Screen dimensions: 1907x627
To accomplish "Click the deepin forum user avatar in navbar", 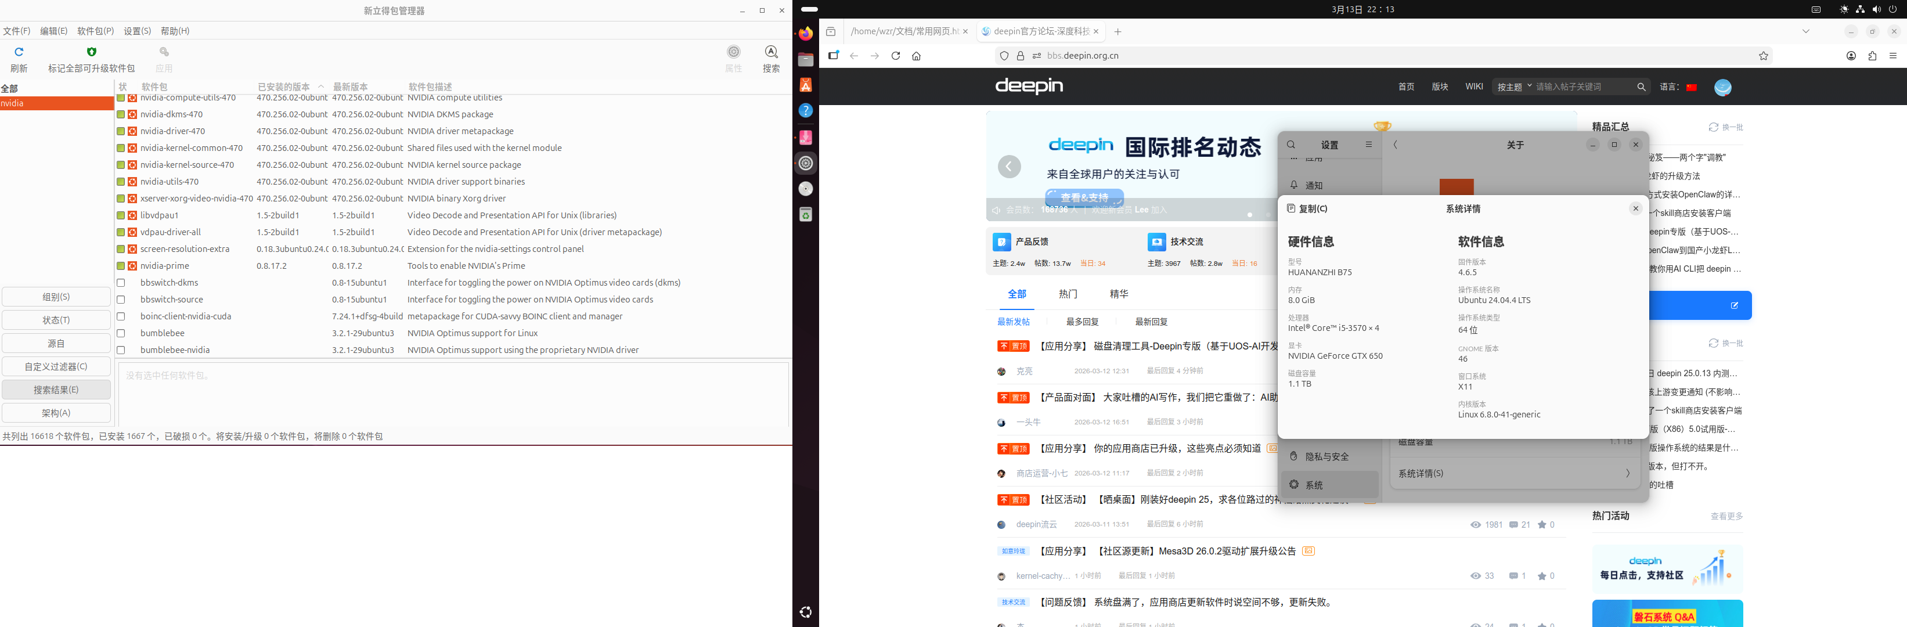I will 1722,87.
